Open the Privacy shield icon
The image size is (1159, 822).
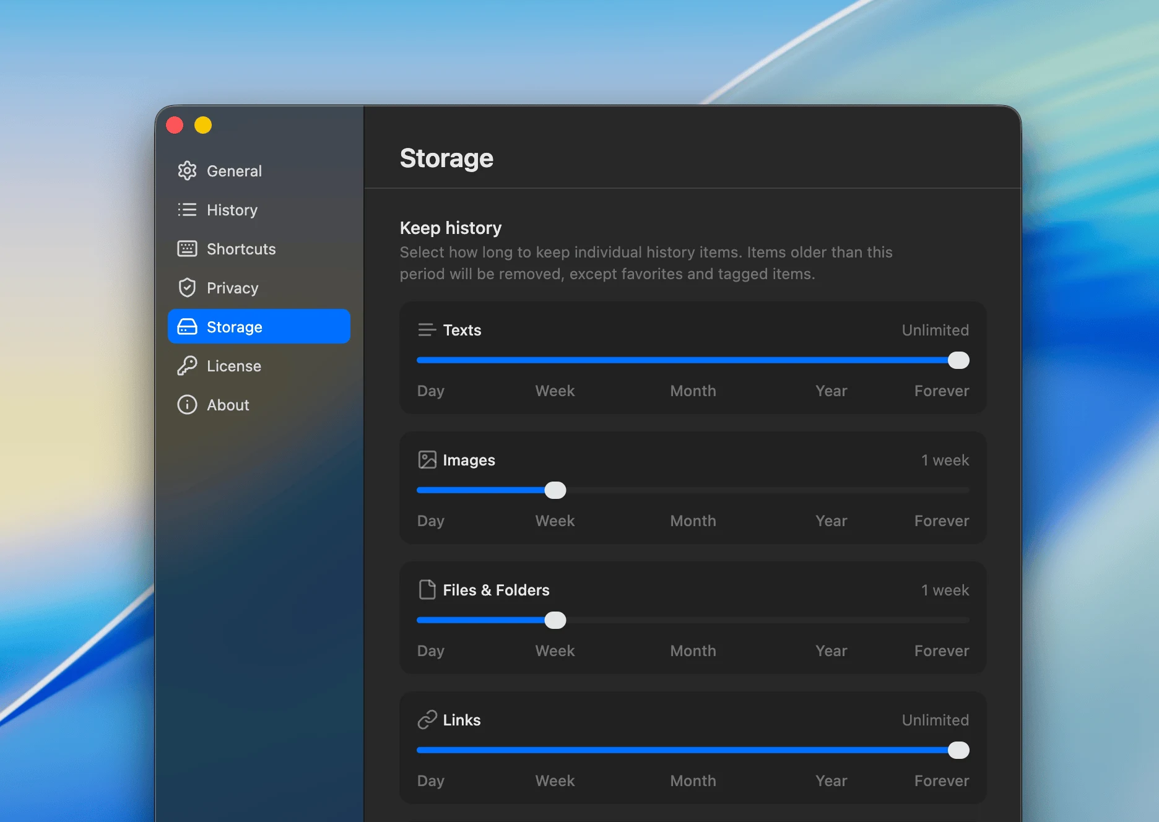click(x=186, y=287)
